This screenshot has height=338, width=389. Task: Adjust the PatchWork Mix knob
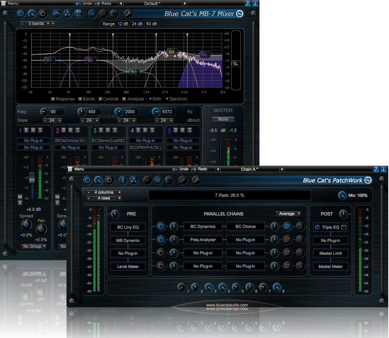[x=342, y=195]
